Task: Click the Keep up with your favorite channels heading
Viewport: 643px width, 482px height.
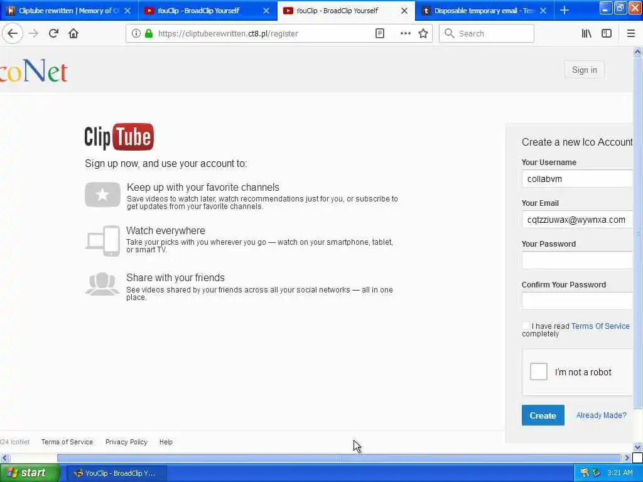Action: click(x=203, y=187)
